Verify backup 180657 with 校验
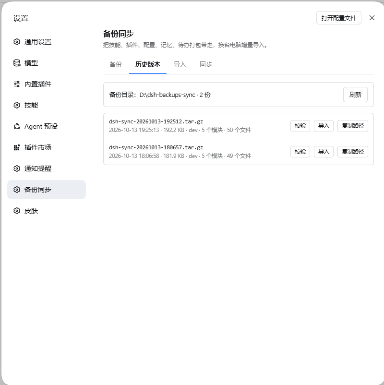384x385 pixels. (300, 152)
